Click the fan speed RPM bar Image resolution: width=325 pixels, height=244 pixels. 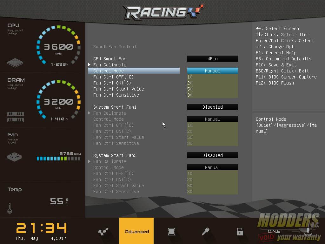(x=58, y=159)
